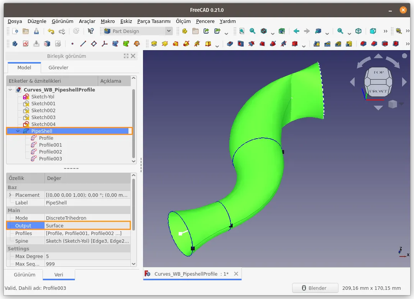Switch to the Görünüm property tab

click(25, 274)
